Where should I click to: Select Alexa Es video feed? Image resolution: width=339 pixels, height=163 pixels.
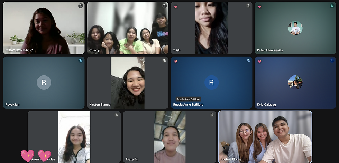[169, 137]
